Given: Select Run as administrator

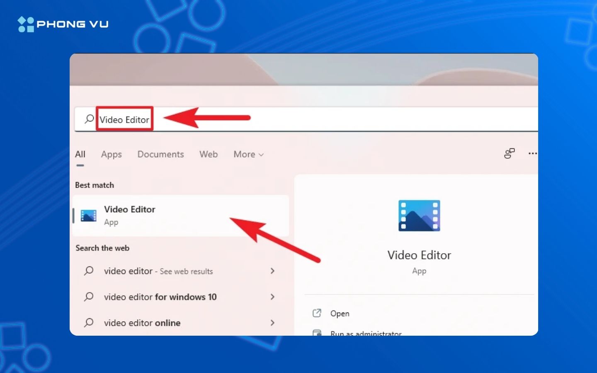Looking at the screenshot, I should coord(366,333).
